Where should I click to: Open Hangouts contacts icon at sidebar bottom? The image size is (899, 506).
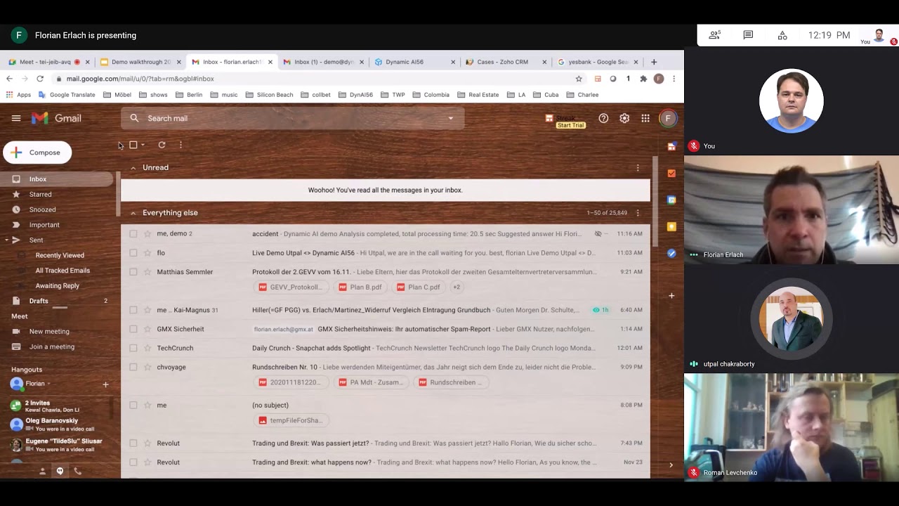click(x=42, y=471)
